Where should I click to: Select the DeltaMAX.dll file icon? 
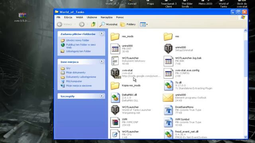coord(115,98)
